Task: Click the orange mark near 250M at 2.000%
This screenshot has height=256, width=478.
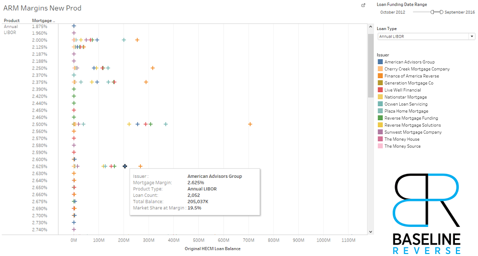Action: [x=137, y=40]
